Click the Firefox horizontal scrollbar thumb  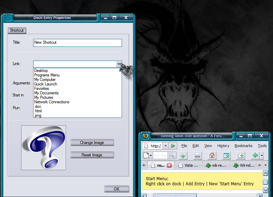pyautogui.click(x=175, y=196)
